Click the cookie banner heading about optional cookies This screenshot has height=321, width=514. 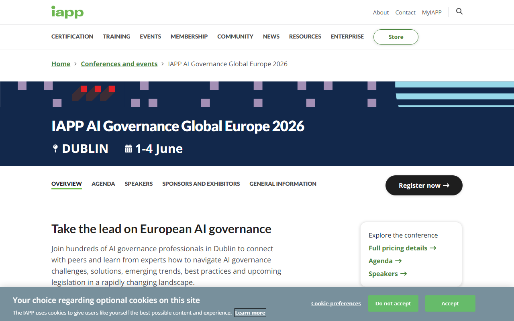[x=106, y=300]
